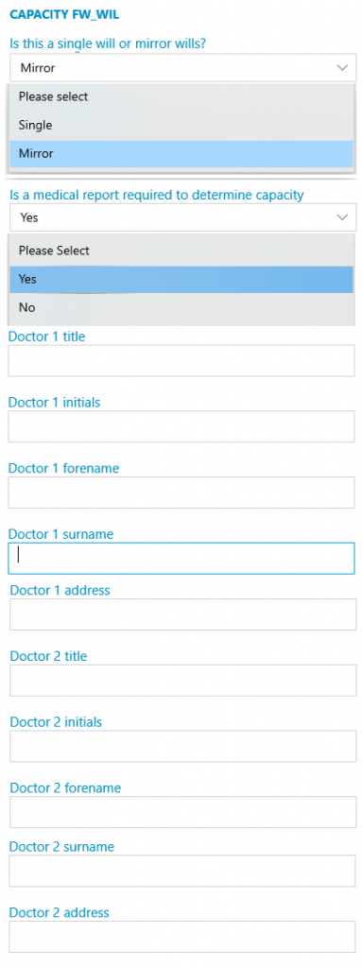The image size is (362, 968).
Task: Focus the Doctor 1 initials field
Action: [x=181, y=426]
